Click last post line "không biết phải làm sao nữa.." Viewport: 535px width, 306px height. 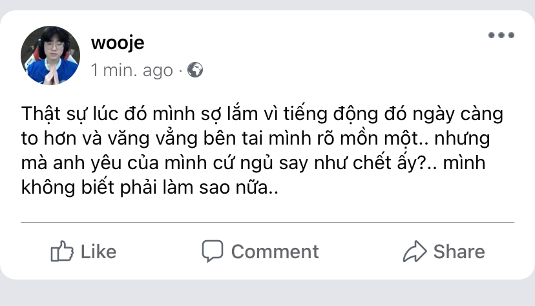point(150,188)
